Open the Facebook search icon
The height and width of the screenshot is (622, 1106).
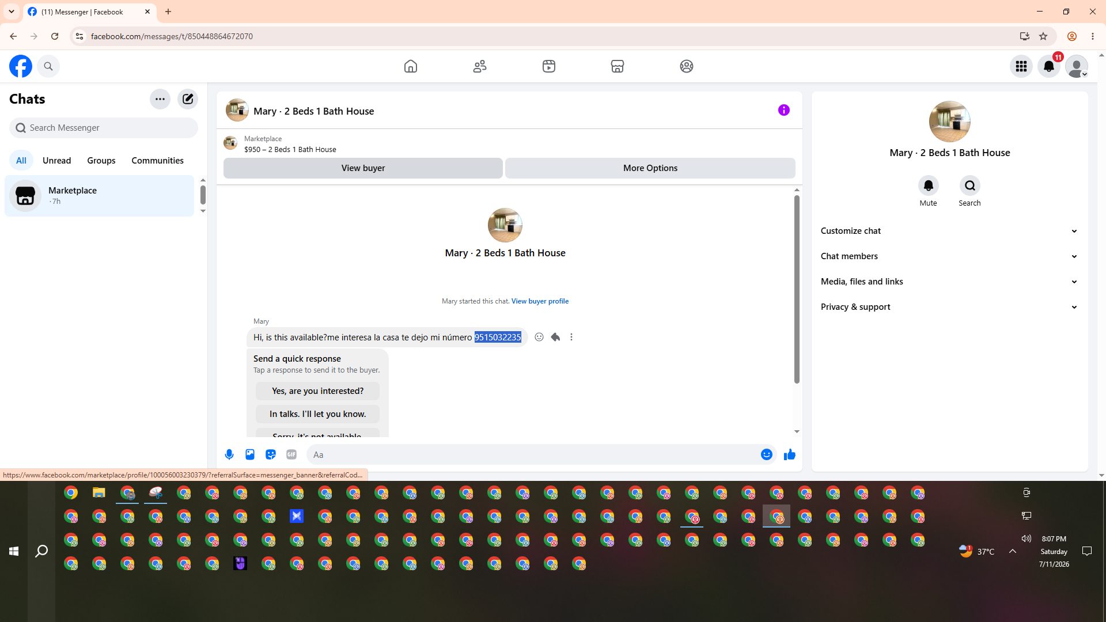click(48, 66)
